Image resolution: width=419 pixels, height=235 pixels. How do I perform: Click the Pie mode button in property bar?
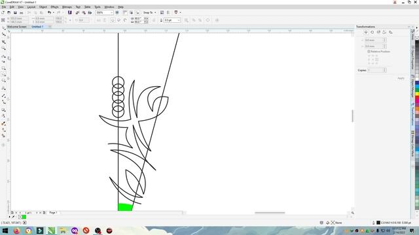[119, 20]
